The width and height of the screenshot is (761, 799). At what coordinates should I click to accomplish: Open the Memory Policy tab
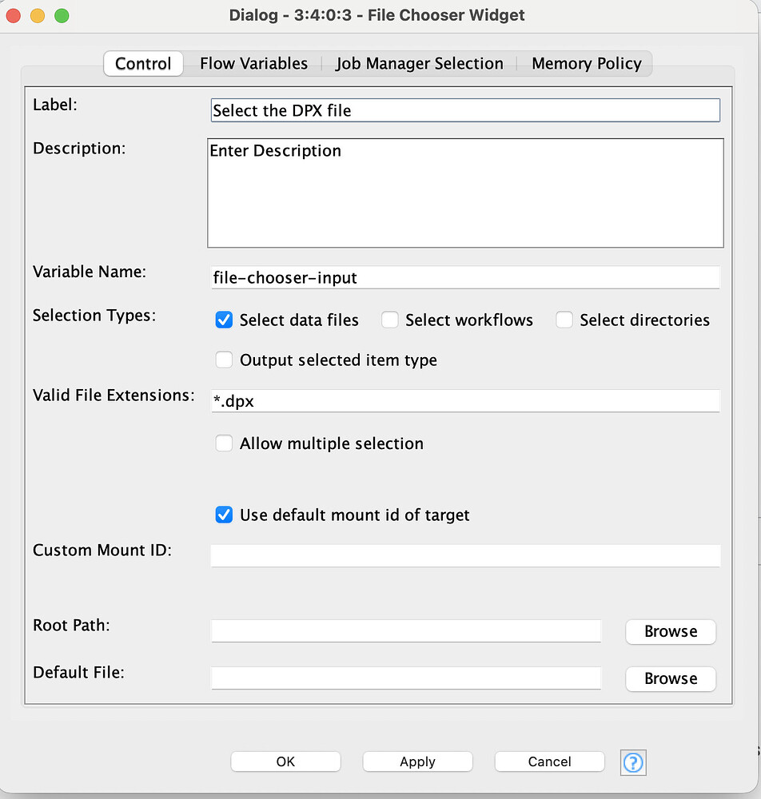(x=586, y=64)
